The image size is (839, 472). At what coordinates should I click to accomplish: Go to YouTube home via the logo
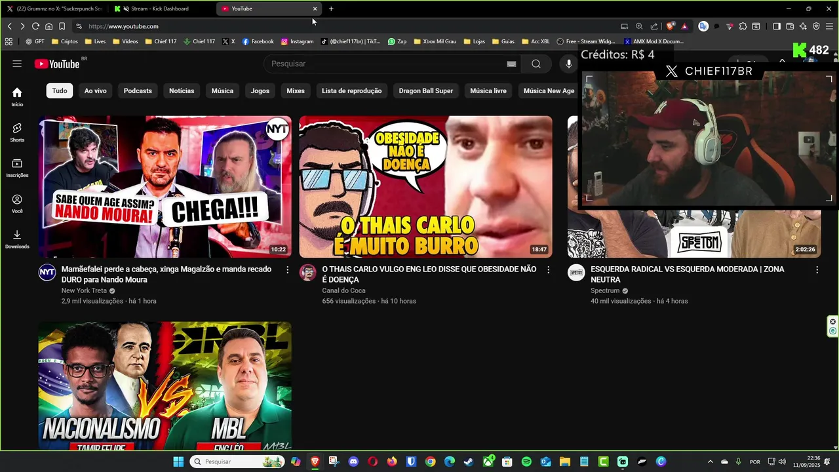pos(57,64)
